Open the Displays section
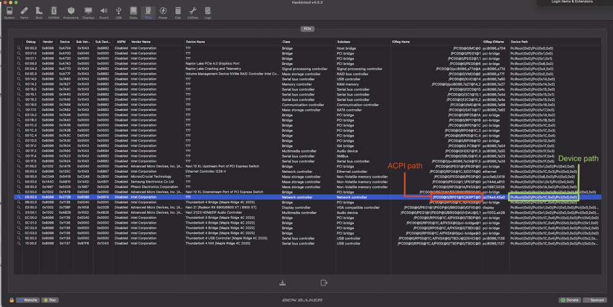This screenshot has width=613, height=307. pyautogui.click(x=88, y=12)
